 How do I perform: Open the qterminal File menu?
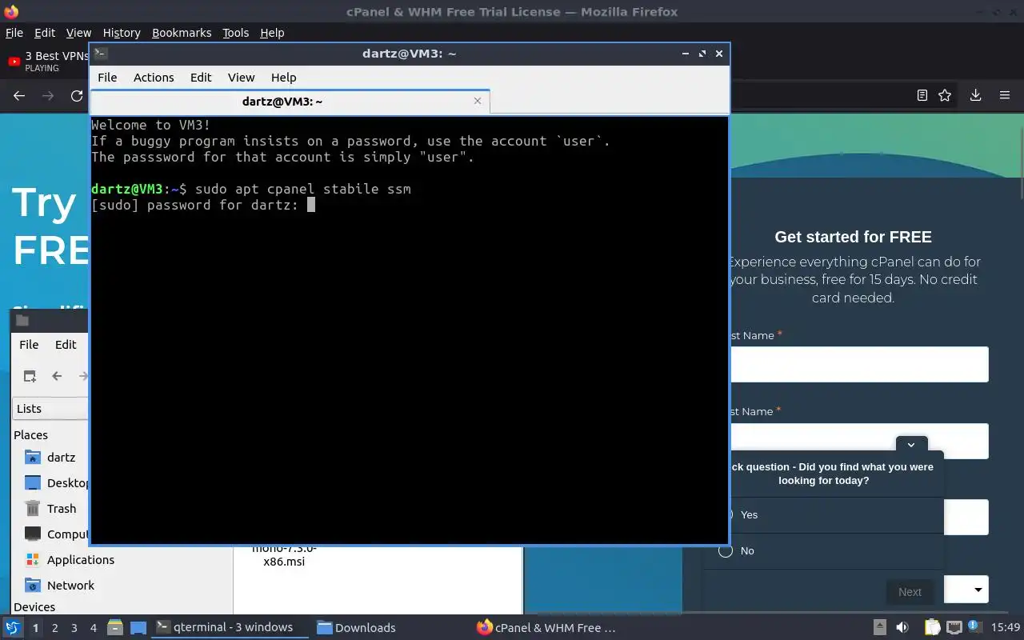tap(107, 78)
